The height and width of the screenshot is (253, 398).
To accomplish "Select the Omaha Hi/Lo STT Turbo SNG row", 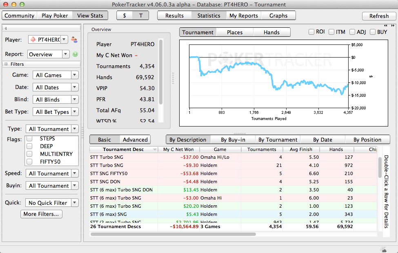I will [233, 157].
